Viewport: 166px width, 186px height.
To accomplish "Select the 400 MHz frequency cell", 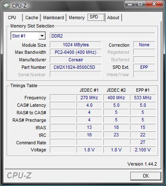I will pyautogui.click(x=116, y=98).
